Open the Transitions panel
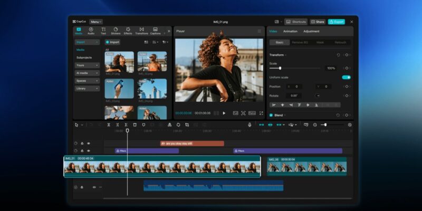Viewport: 422px width, 211px height. tap(141, 31)
